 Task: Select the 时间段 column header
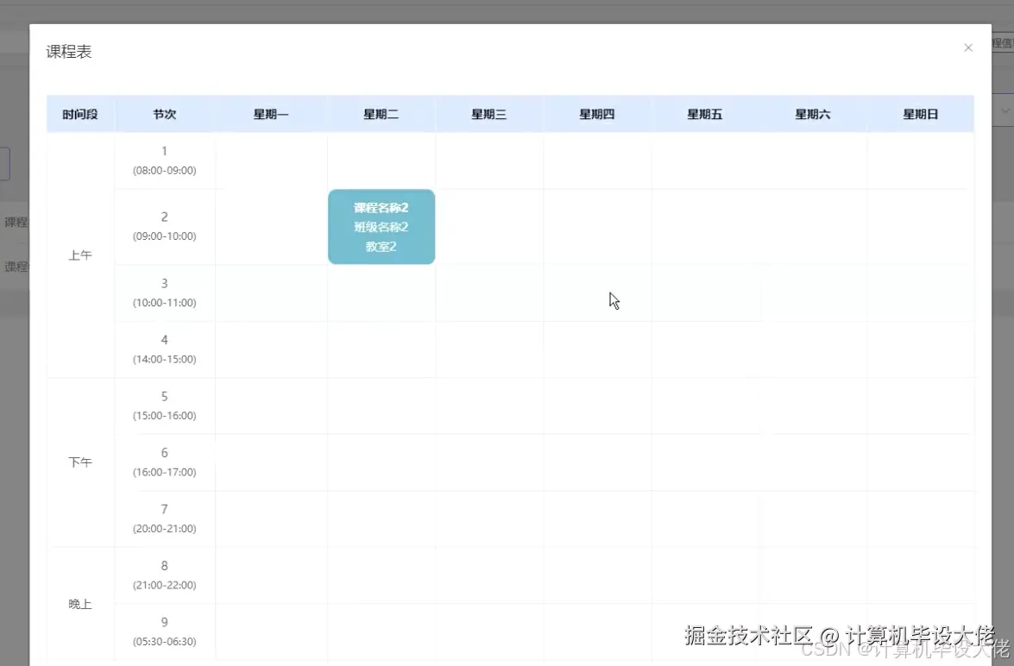[x=80, y=115]
